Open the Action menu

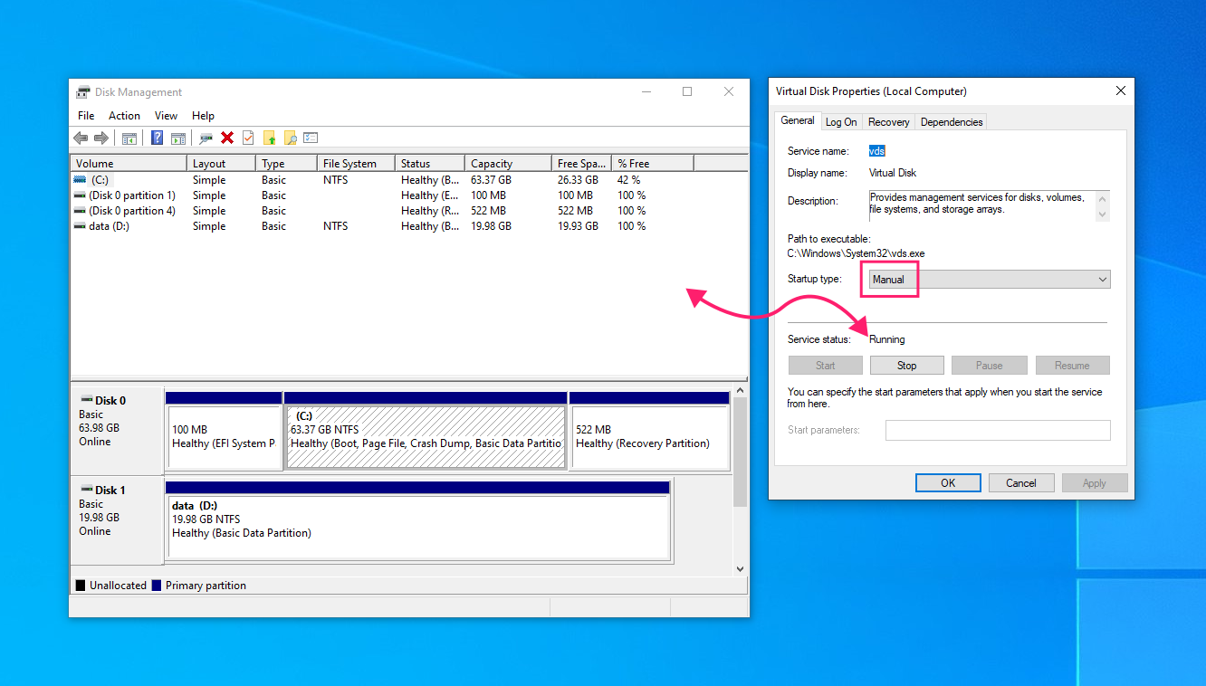coord(124,116)
